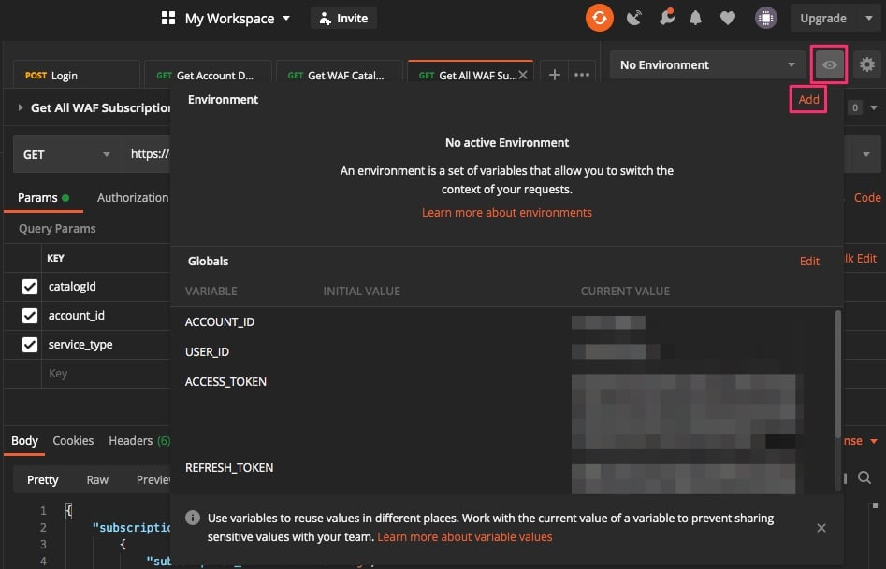
Task: Click the orange sync icon
Action: click(x=599, y=18)
